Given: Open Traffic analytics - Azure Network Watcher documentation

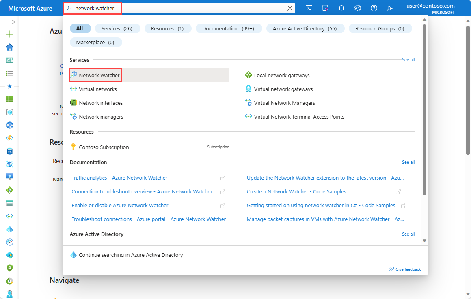Looking at the screenshot, I should (119, 178).
